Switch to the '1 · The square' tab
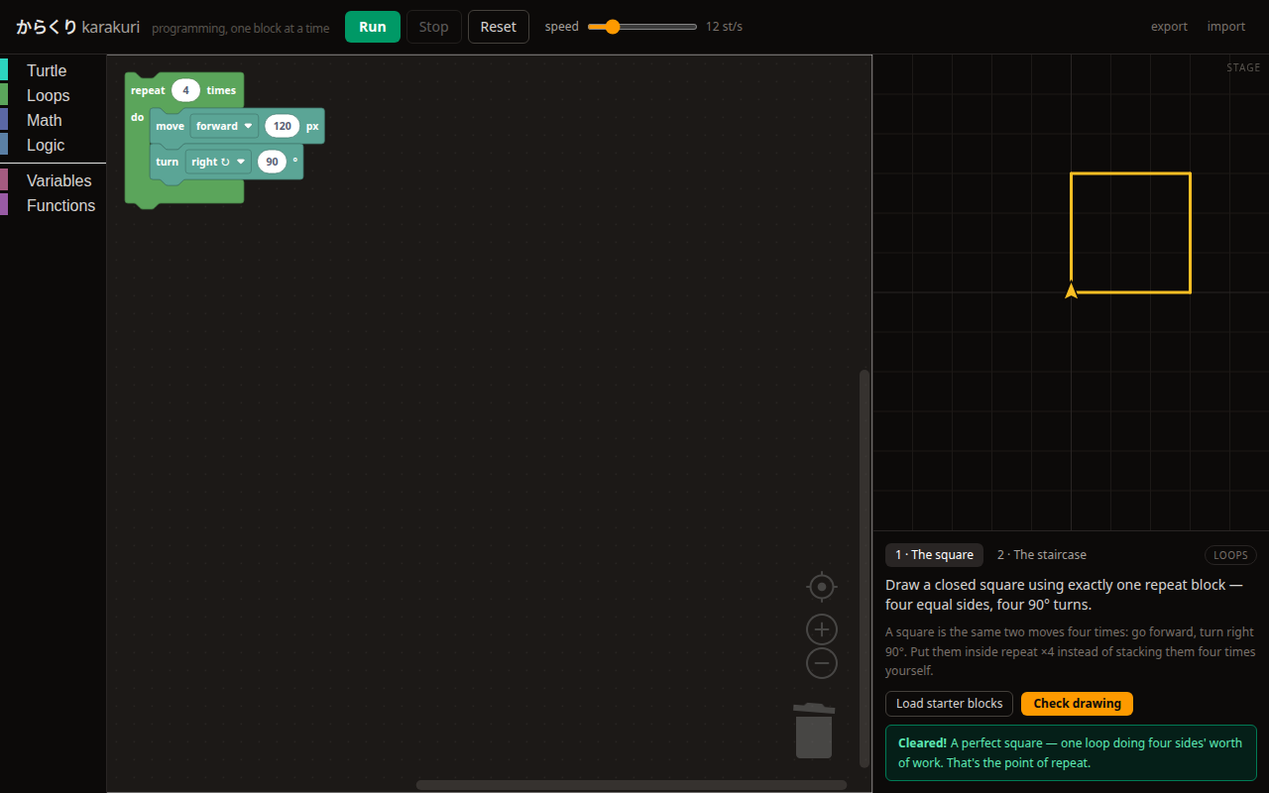Image resolution: width=1269 pixels, height=793 pixels. [x=934, y=555]
